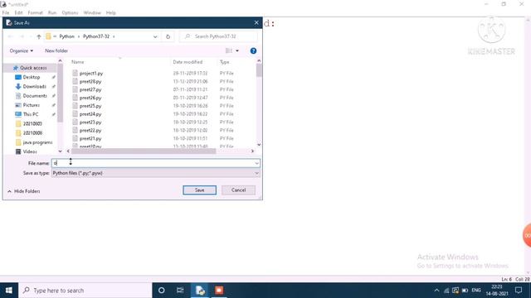Click the forward navigation arrow
This screenshot has height=298, width=531.
(x=22, y=36)
